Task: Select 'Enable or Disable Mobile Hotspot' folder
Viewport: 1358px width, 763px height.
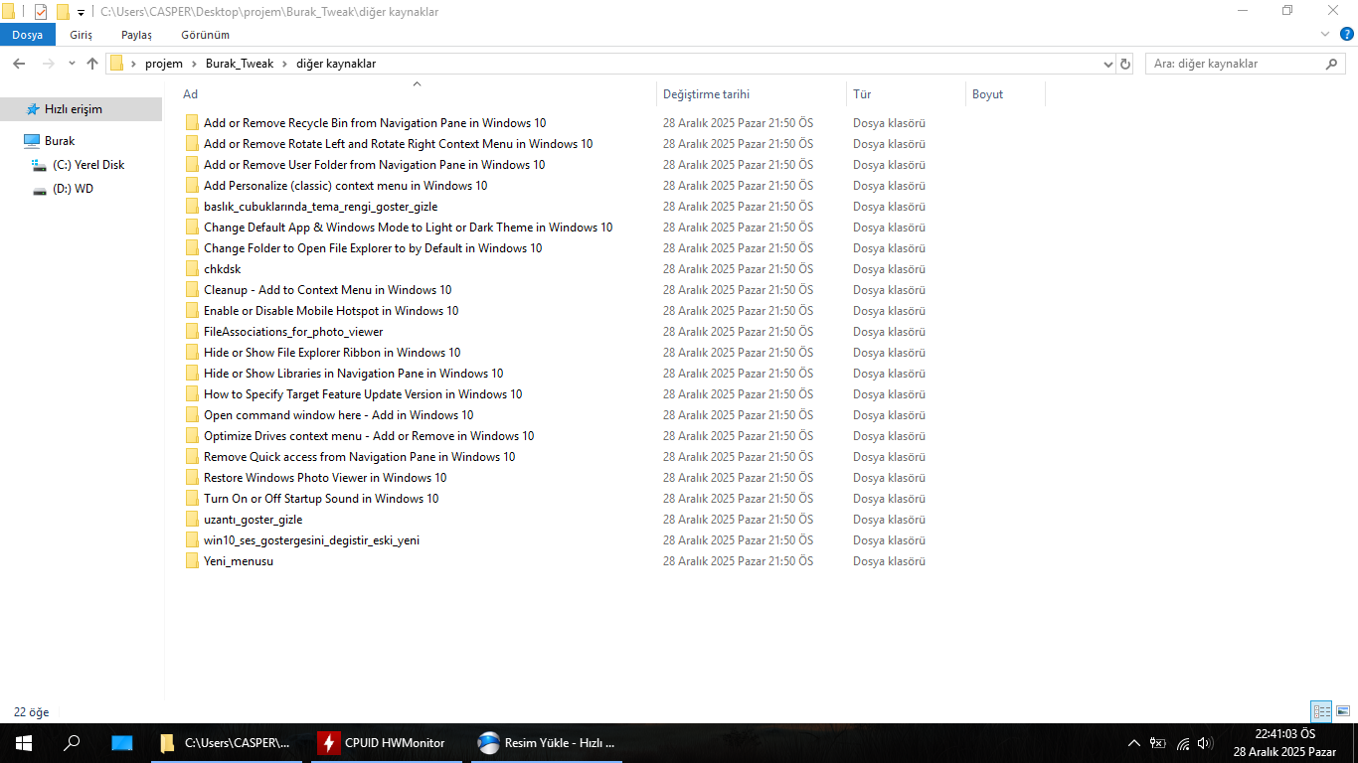Action: 331,311
